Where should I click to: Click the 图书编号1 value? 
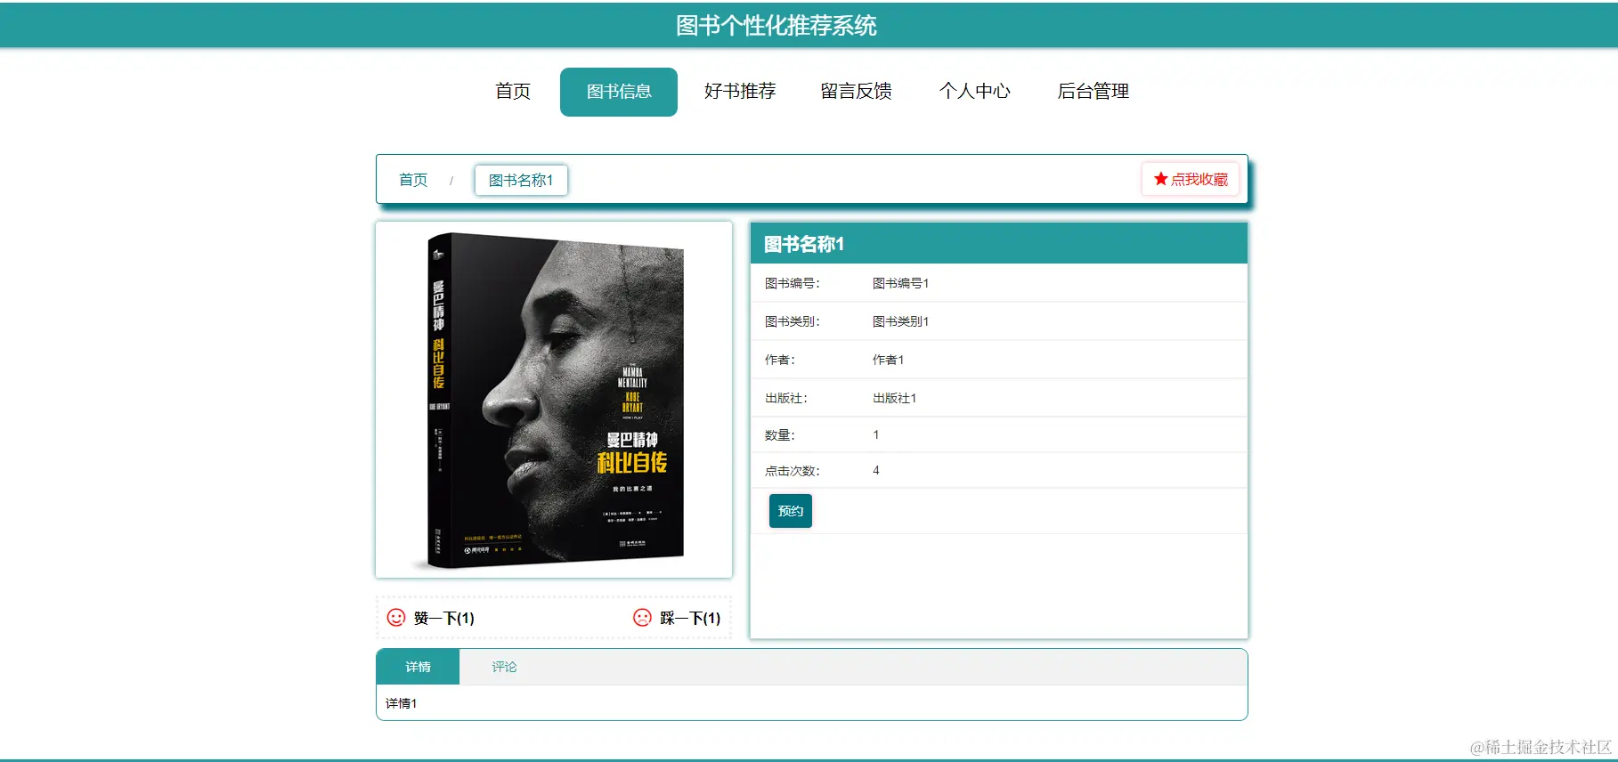(900, 283)
